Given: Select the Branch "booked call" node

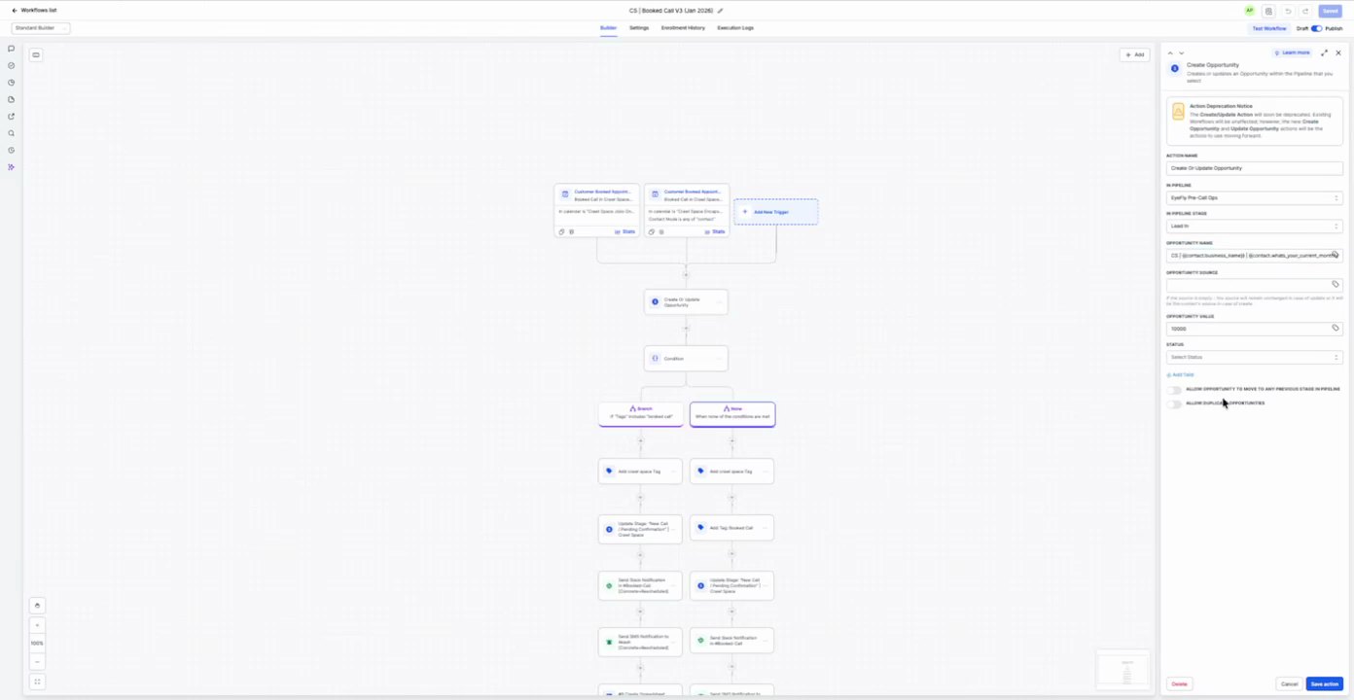Looking at the screenshot, I should coord(640,414).
